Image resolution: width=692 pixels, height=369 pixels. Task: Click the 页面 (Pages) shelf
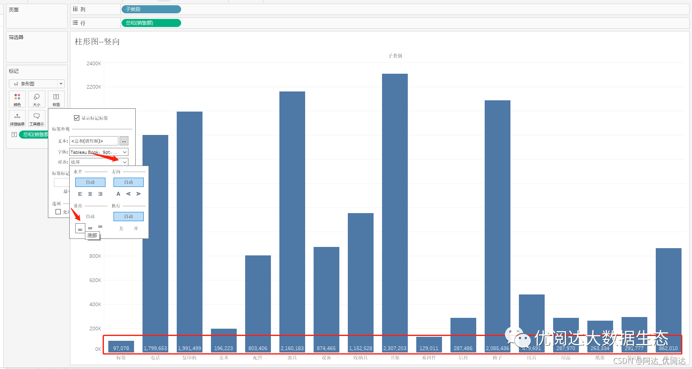pos(37,16)
